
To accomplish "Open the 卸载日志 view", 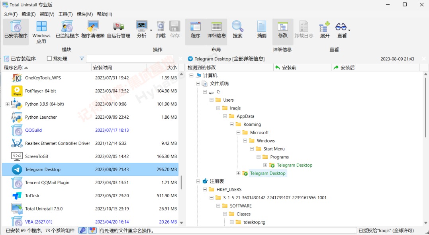I will 304,29.
